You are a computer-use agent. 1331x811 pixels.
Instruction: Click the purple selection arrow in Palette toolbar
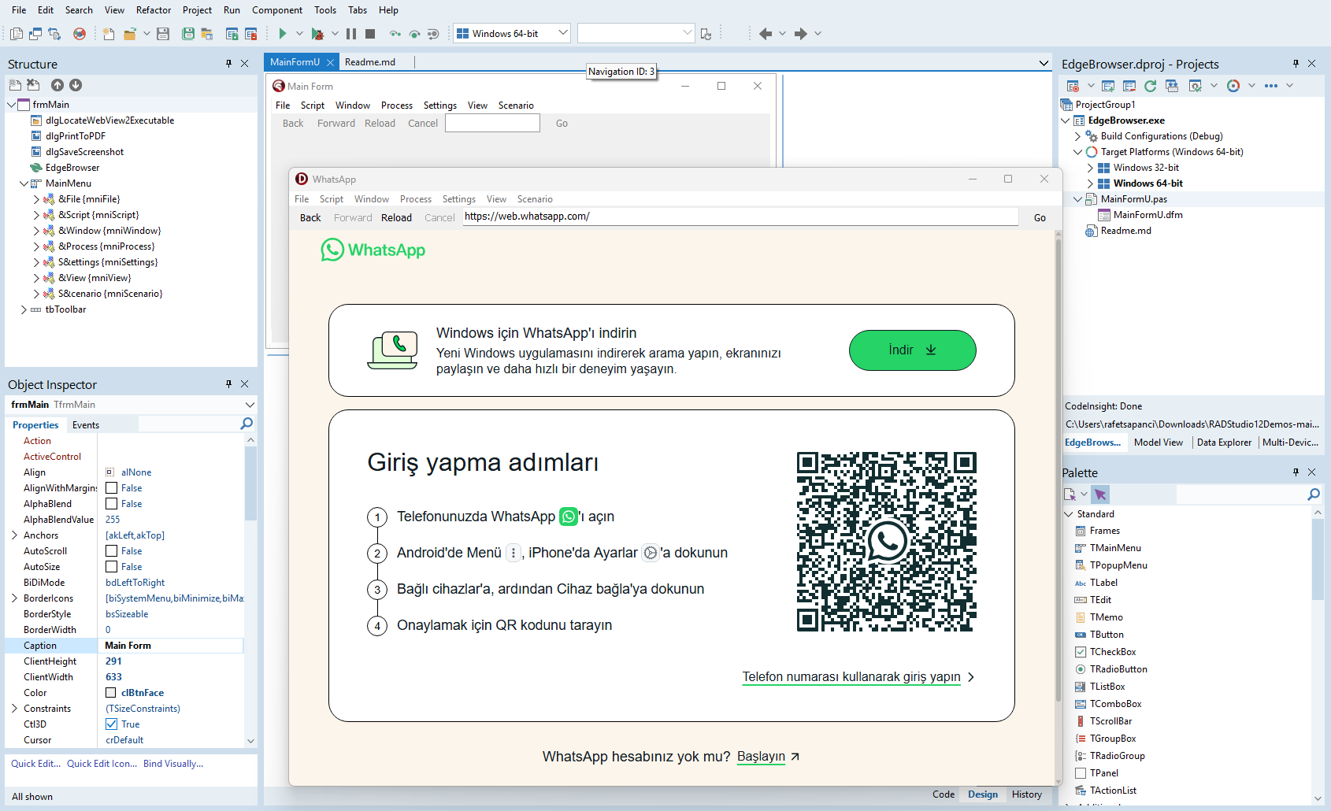(1100, 494)
